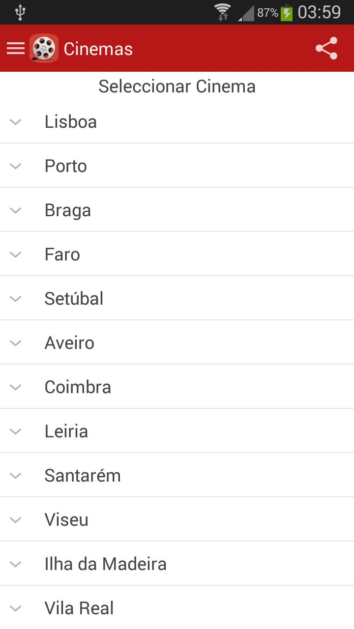Tap the Cinemas title text
Image resolution: width=354 pixels, height=629 pixels.
(98, 49)
